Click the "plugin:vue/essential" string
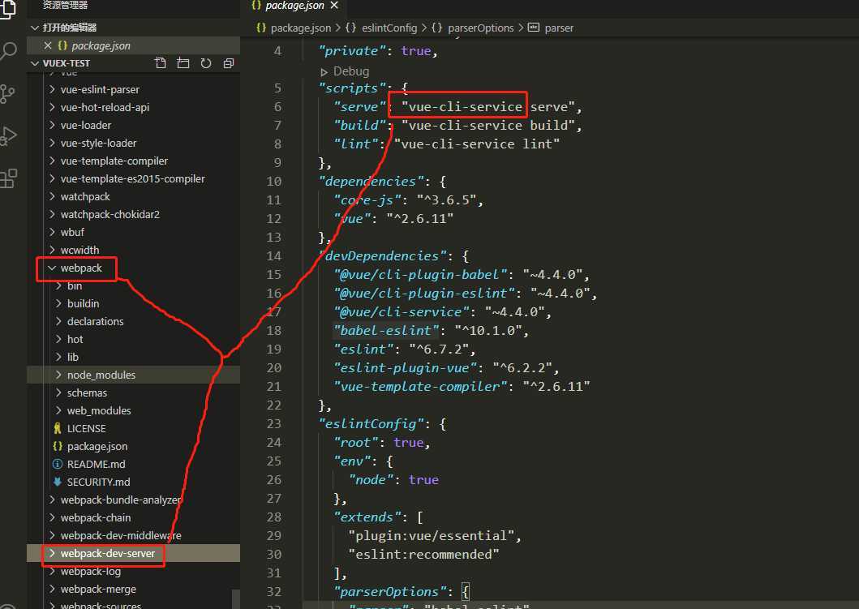 pyautogui.click(x=432, y=536)
